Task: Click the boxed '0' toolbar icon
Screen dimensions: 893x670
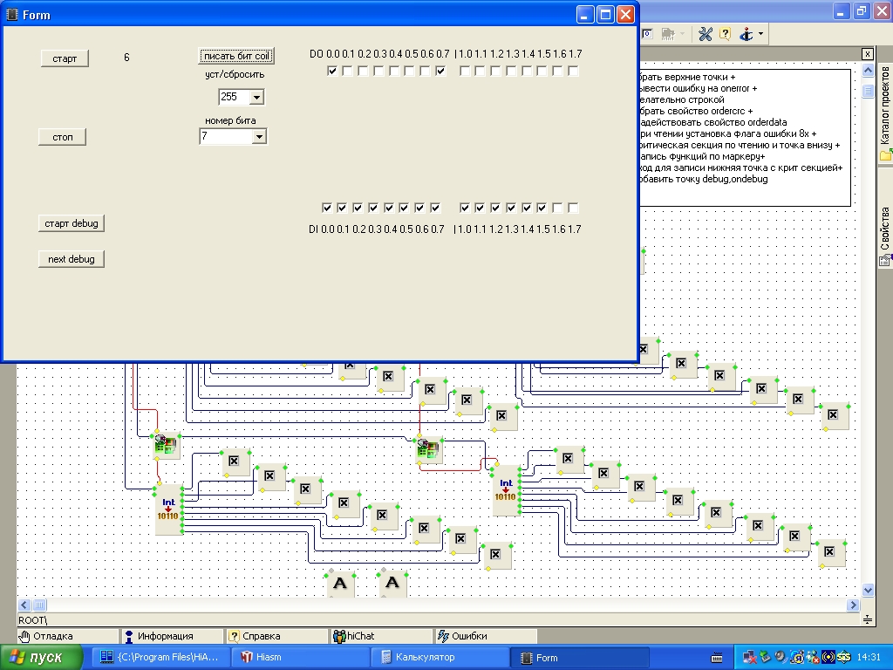Action: click(x=647, y=34)
